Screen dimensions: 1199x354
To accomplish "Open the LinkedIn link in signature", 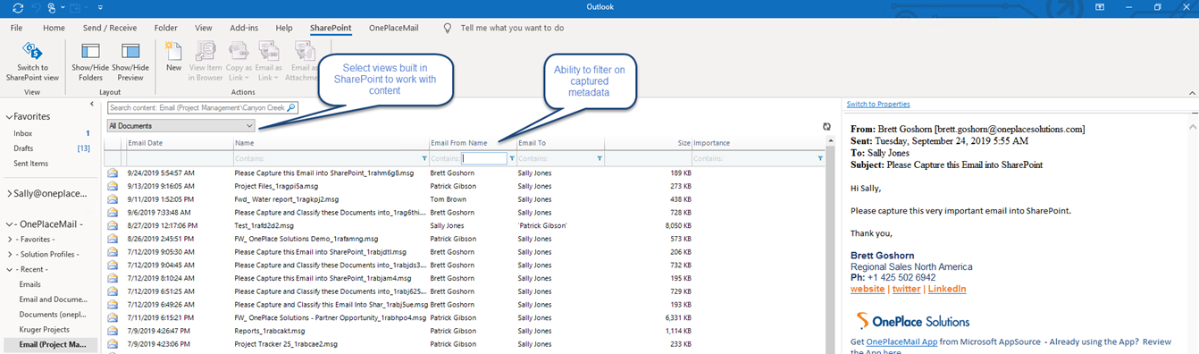I will coord(947,289).
